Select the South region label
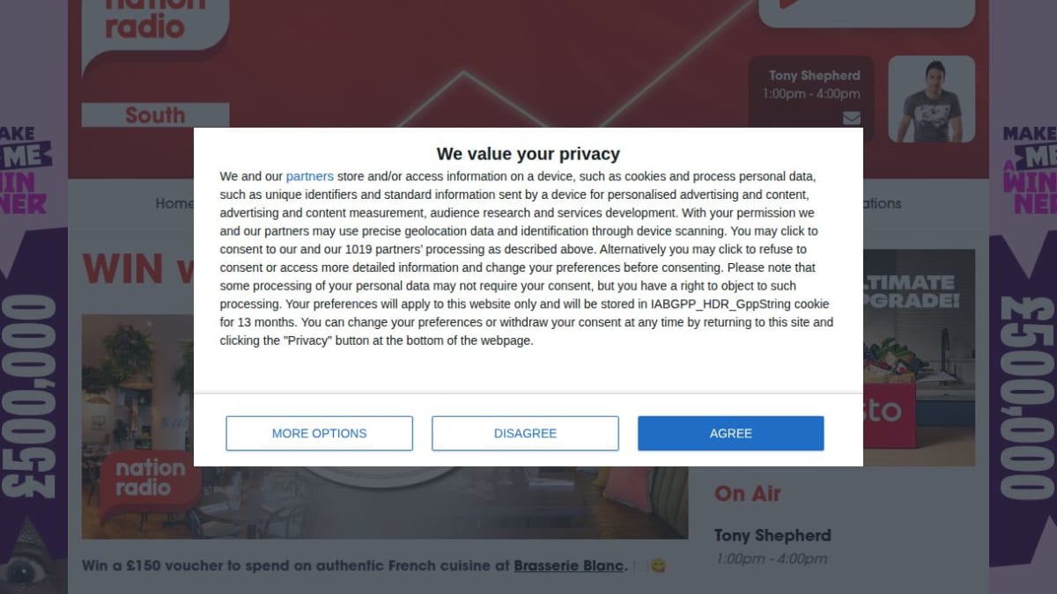The image size is (1057, 594). tap(155, 115)
